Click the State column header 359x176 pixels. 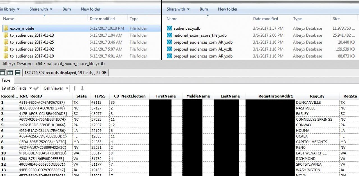[x=81, y=96]
